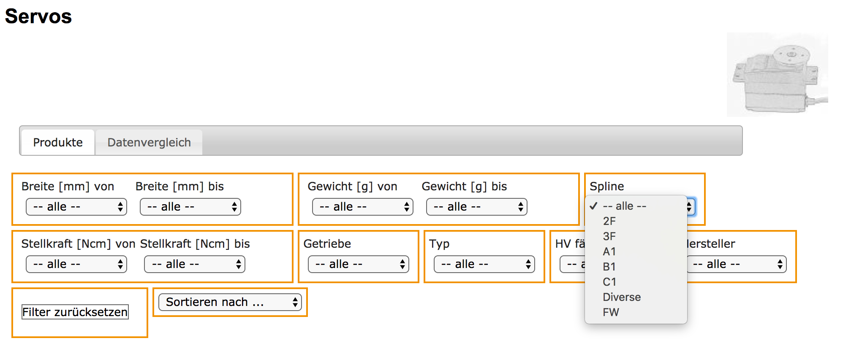Choose 2F in the Spline list
This screenshot has width=862, height=341.
click(609, 221)
